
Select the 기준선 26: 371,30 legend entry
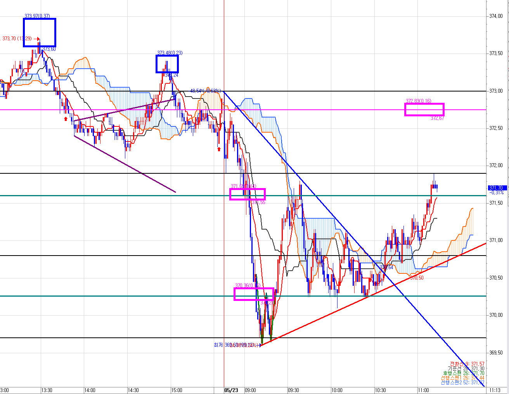point(466,368)
